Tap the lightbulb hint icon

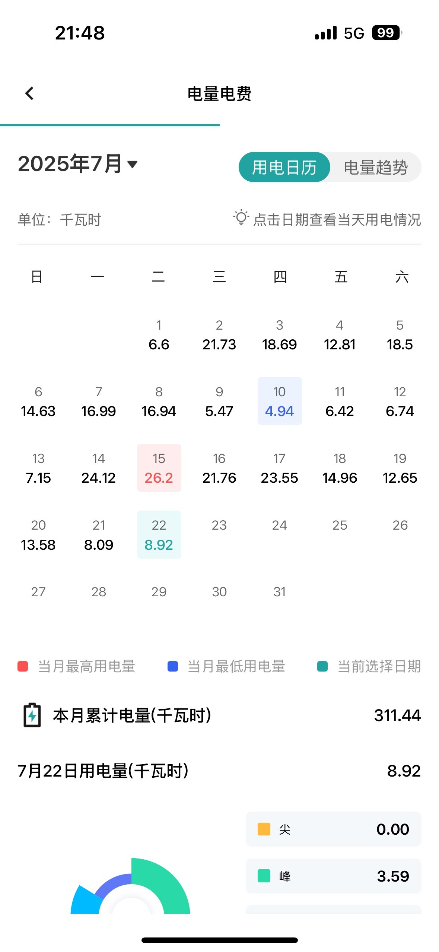coord(241,218)
